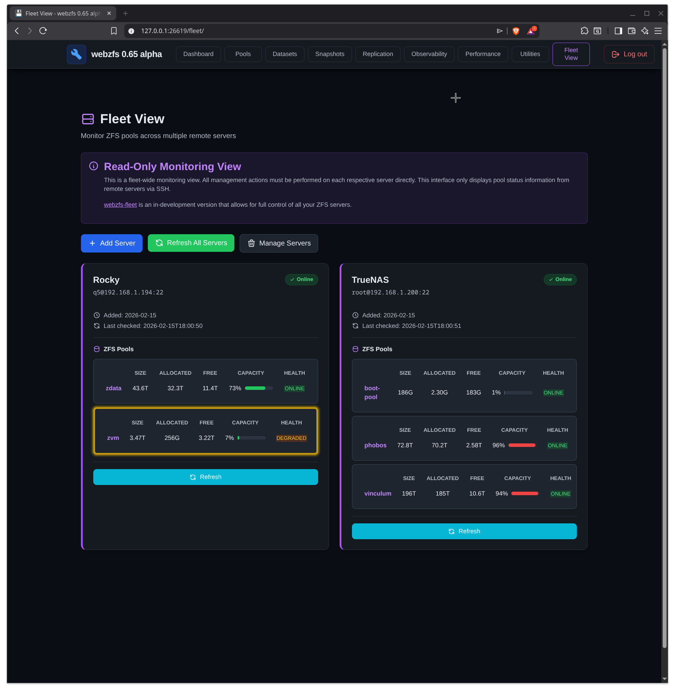Click the log out door icon
The height and width of the screenshot is (697, 675).
pos(615,54)
